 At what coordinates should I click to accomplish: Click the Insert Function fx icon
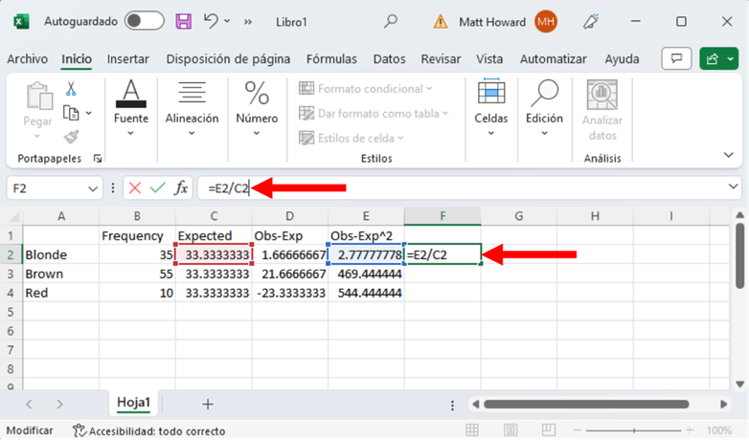(x=181, y=188)
